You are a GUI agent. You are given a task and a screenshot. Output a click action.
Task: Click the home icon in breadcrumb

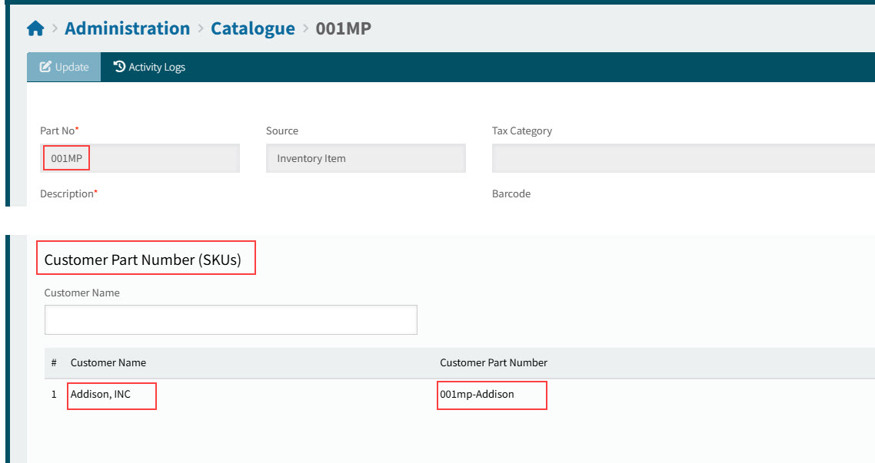(x=35, y=29)
